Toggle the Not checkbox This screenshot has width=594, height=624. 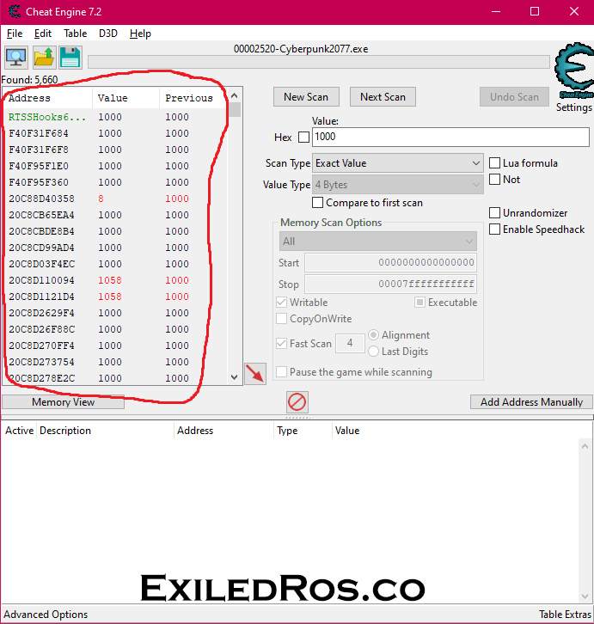pos(494,180)
